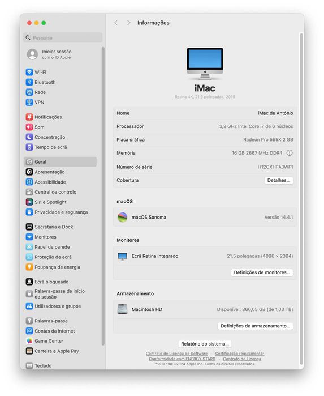
Task: Open the Wi-Fi settings icon
Action: [29, 72]
